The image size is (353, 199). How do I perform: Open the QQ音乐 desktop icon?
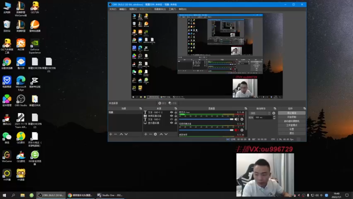pyautogui.click(x=21, y=138)
